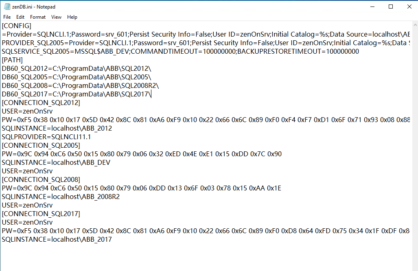Click the SQLINSTANCE=localhost\ABB_DEV line
418x271 pixels.
(x=56, y=162)
